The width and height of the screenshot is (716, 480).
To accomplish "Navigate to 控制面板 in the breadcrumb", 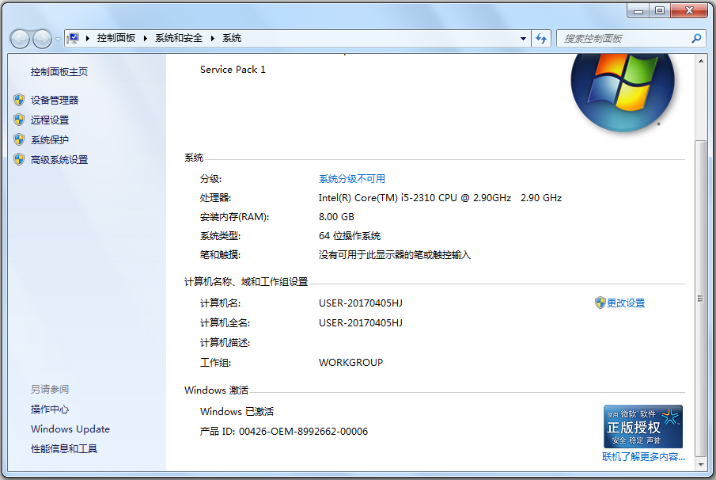I will [x=116, y=37].
